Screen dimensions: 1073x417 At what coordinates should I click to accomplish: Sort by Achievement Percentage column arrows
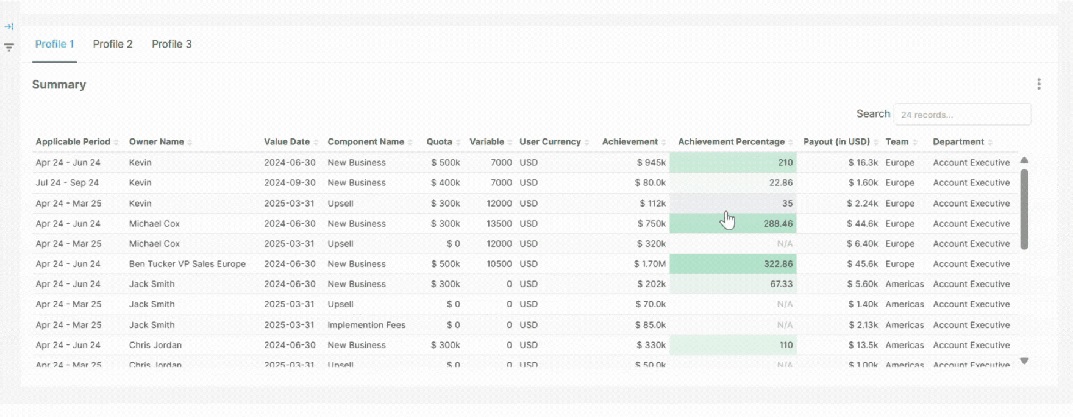click(791, 142)
